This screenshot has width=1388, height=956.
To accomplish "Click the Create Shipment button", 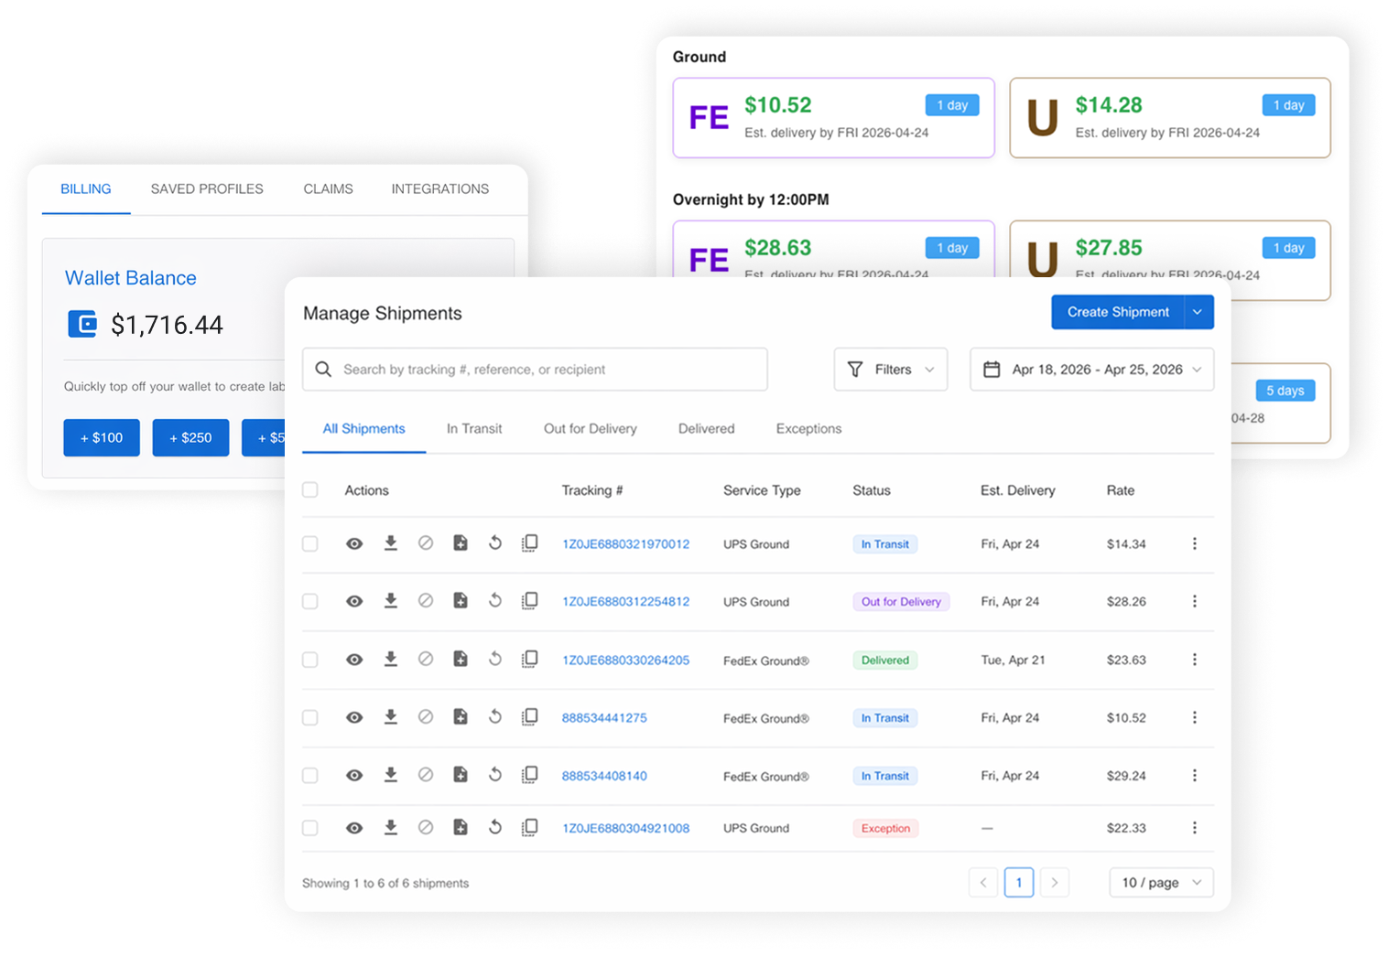I will point(1118,312).
